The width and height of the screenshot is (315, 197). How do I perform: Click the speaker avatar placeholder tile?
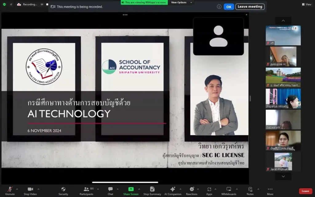pos(218,36)
